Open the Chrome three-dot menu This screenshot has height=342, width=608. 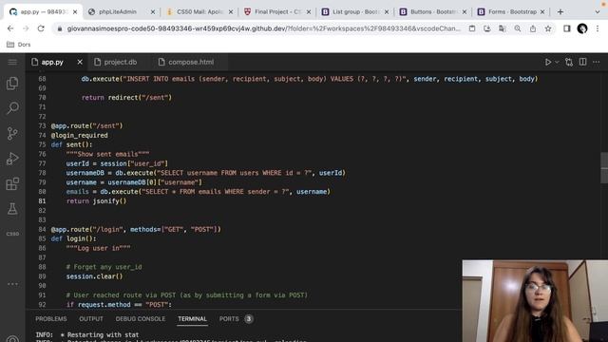(x=598, y=28)
